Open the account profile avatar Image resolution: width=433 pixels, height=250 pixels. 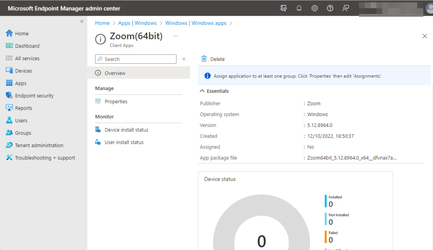pos(430,8)
